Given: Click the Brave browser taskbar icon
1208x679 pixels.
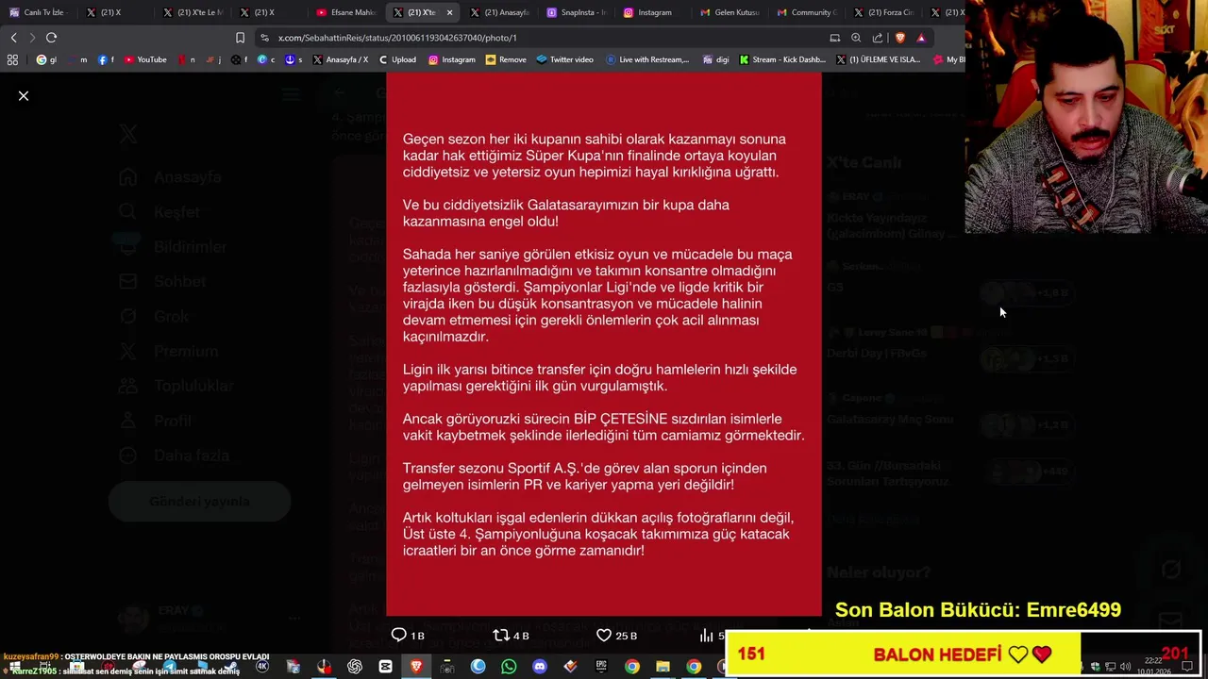Looking at the screenshot, I should click(x=416, y=667).
